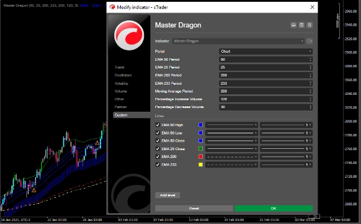Click the trash can delete icon
361x224 pixels.
[x=309, y=25]
